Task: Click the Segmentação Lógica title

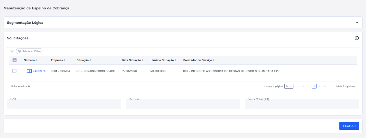Action: click(x=25, y=23)
